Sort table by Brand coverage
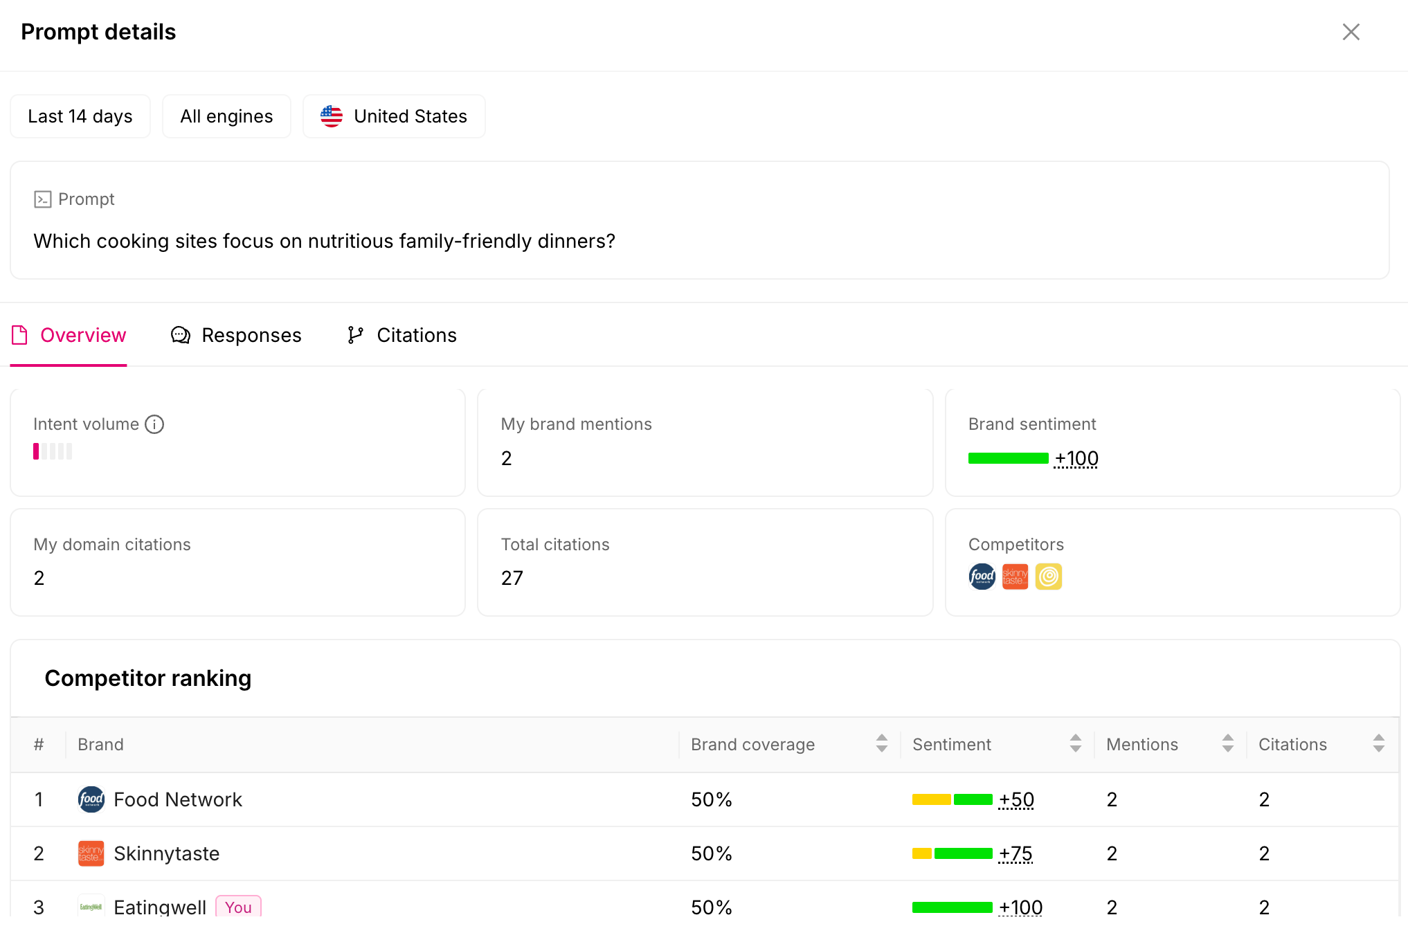1408x951 pixels. 881,743
